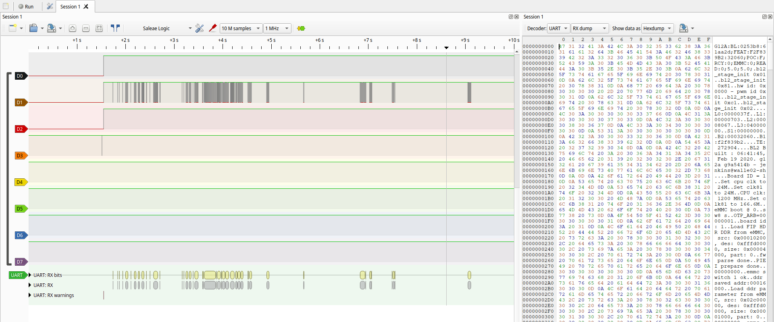
Task: Open the Saleae Logic device dropdown
Action: 166,28
